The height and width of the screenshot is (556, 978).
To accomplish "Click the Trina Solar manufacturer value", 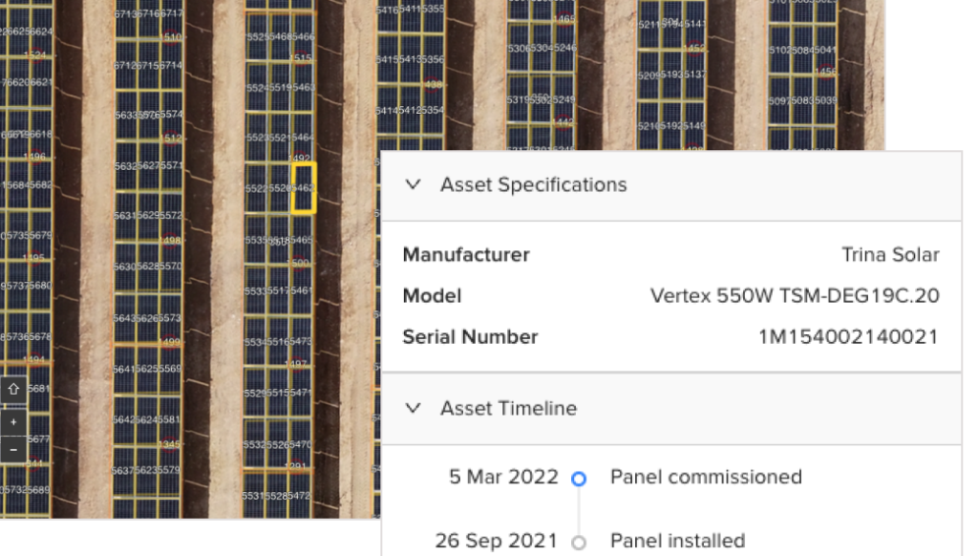I will [x=890, y=255].
